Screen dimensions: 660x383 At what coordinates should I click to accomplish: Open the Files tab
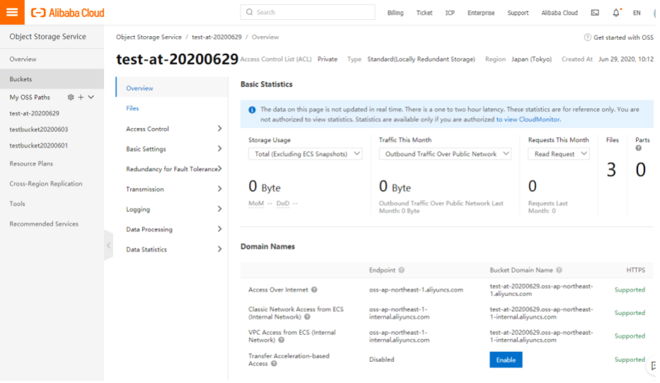tap(132, 108)
